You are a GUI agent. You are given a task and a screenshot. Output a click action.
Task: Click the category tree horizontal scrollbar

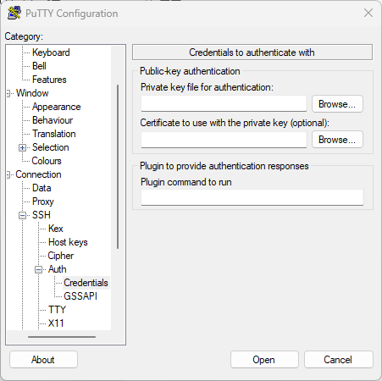[62, 337]
